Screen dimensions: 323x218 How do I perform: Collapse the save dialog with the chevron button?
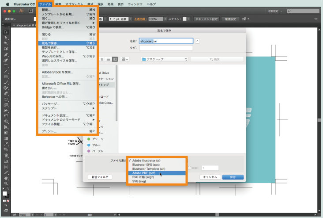(x=197, y=41)
